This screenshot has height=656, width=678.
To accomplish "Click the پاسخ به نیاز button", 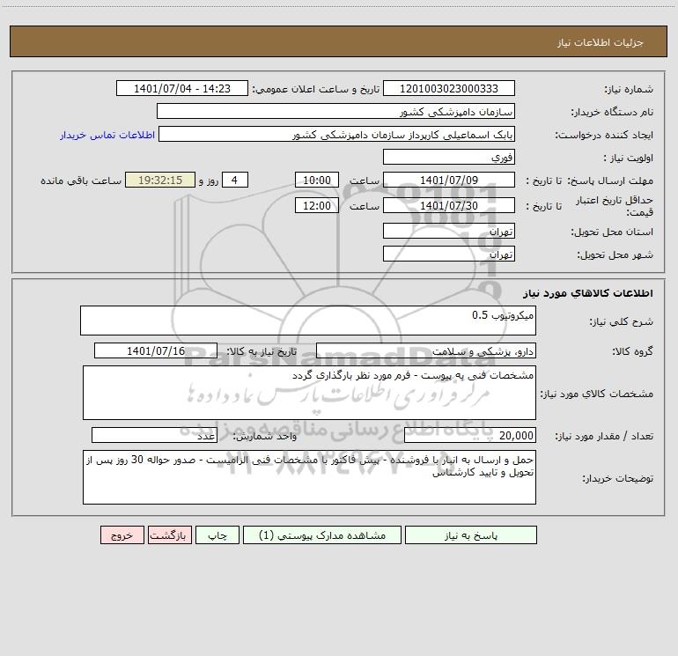I will [471, 534].
